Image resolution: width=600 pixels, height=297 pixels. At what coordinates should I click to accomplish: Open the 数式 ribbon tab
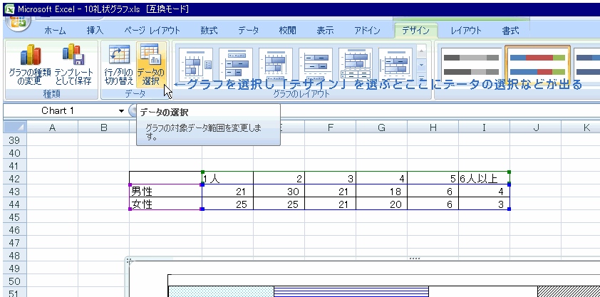pyautogui.click(x=209, y=31)
